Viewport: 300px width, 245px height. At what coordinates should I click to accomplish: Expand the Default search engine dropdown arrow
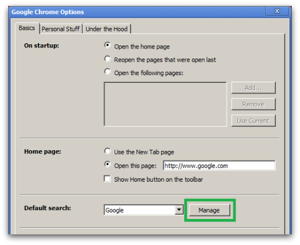tap(179, 209)
